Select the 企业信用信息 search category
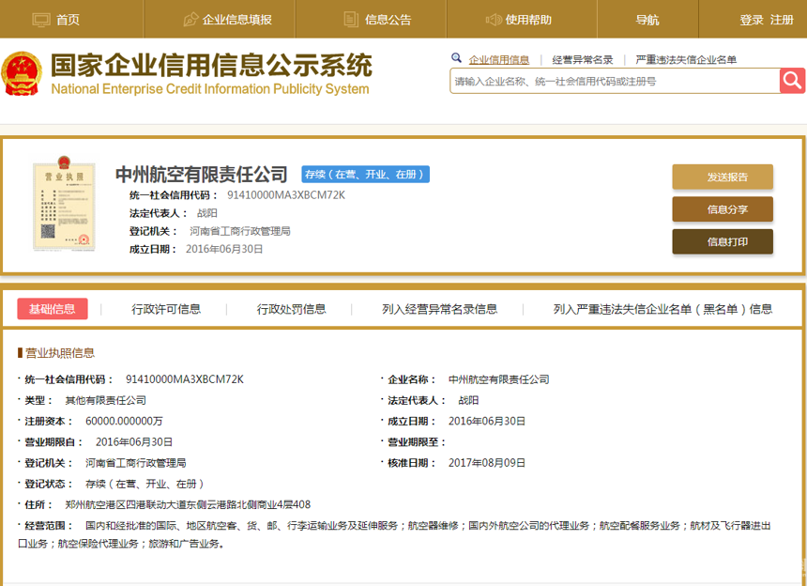Screen dimensions: 807x586 tap(498, 60)
